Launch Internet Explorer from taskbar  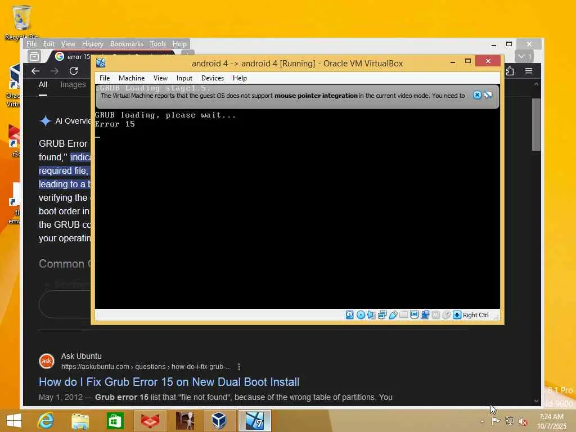tap(46, 421)
